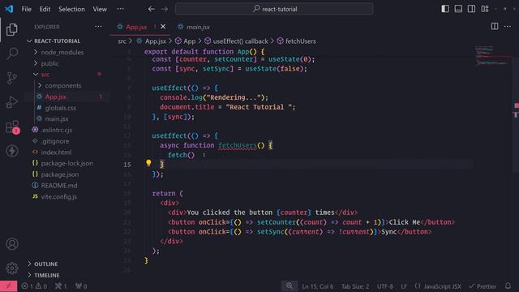Open the ports forwarded status item
This screenshot has height=292, width=519.
[x=81, y=286]
